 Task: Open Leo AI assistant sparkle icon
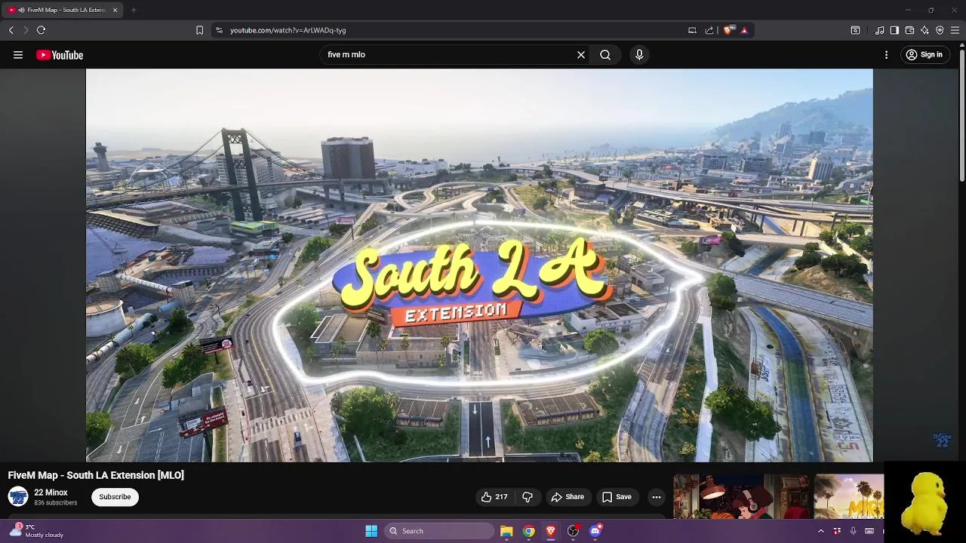924,30
